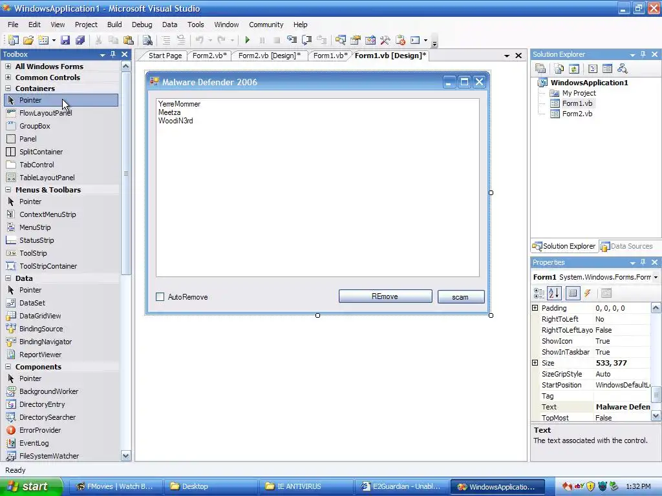This screenshot has width=662, height=496.
Task: Open the Toolbox via hammer-wrench toolbar icon
Action: tap(385, 40)
